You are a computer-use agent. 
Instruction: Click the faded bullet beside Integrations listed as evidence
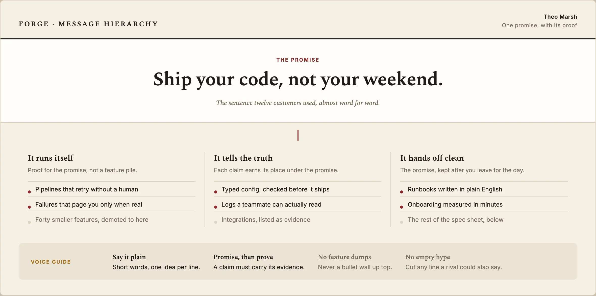216,222
